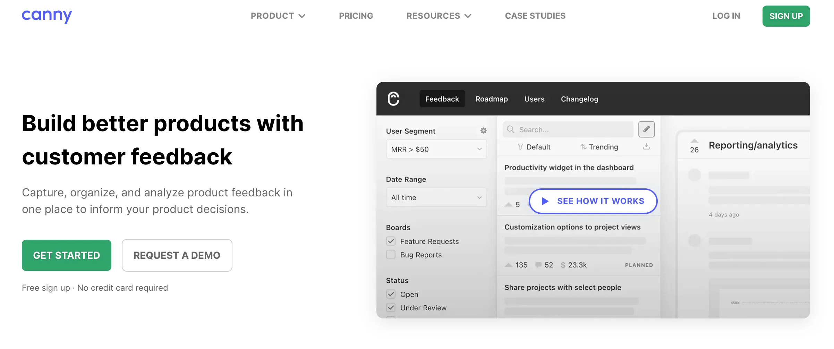
Task: Click the dollar icon beside 23.3k
Action: tap(563, 265)
